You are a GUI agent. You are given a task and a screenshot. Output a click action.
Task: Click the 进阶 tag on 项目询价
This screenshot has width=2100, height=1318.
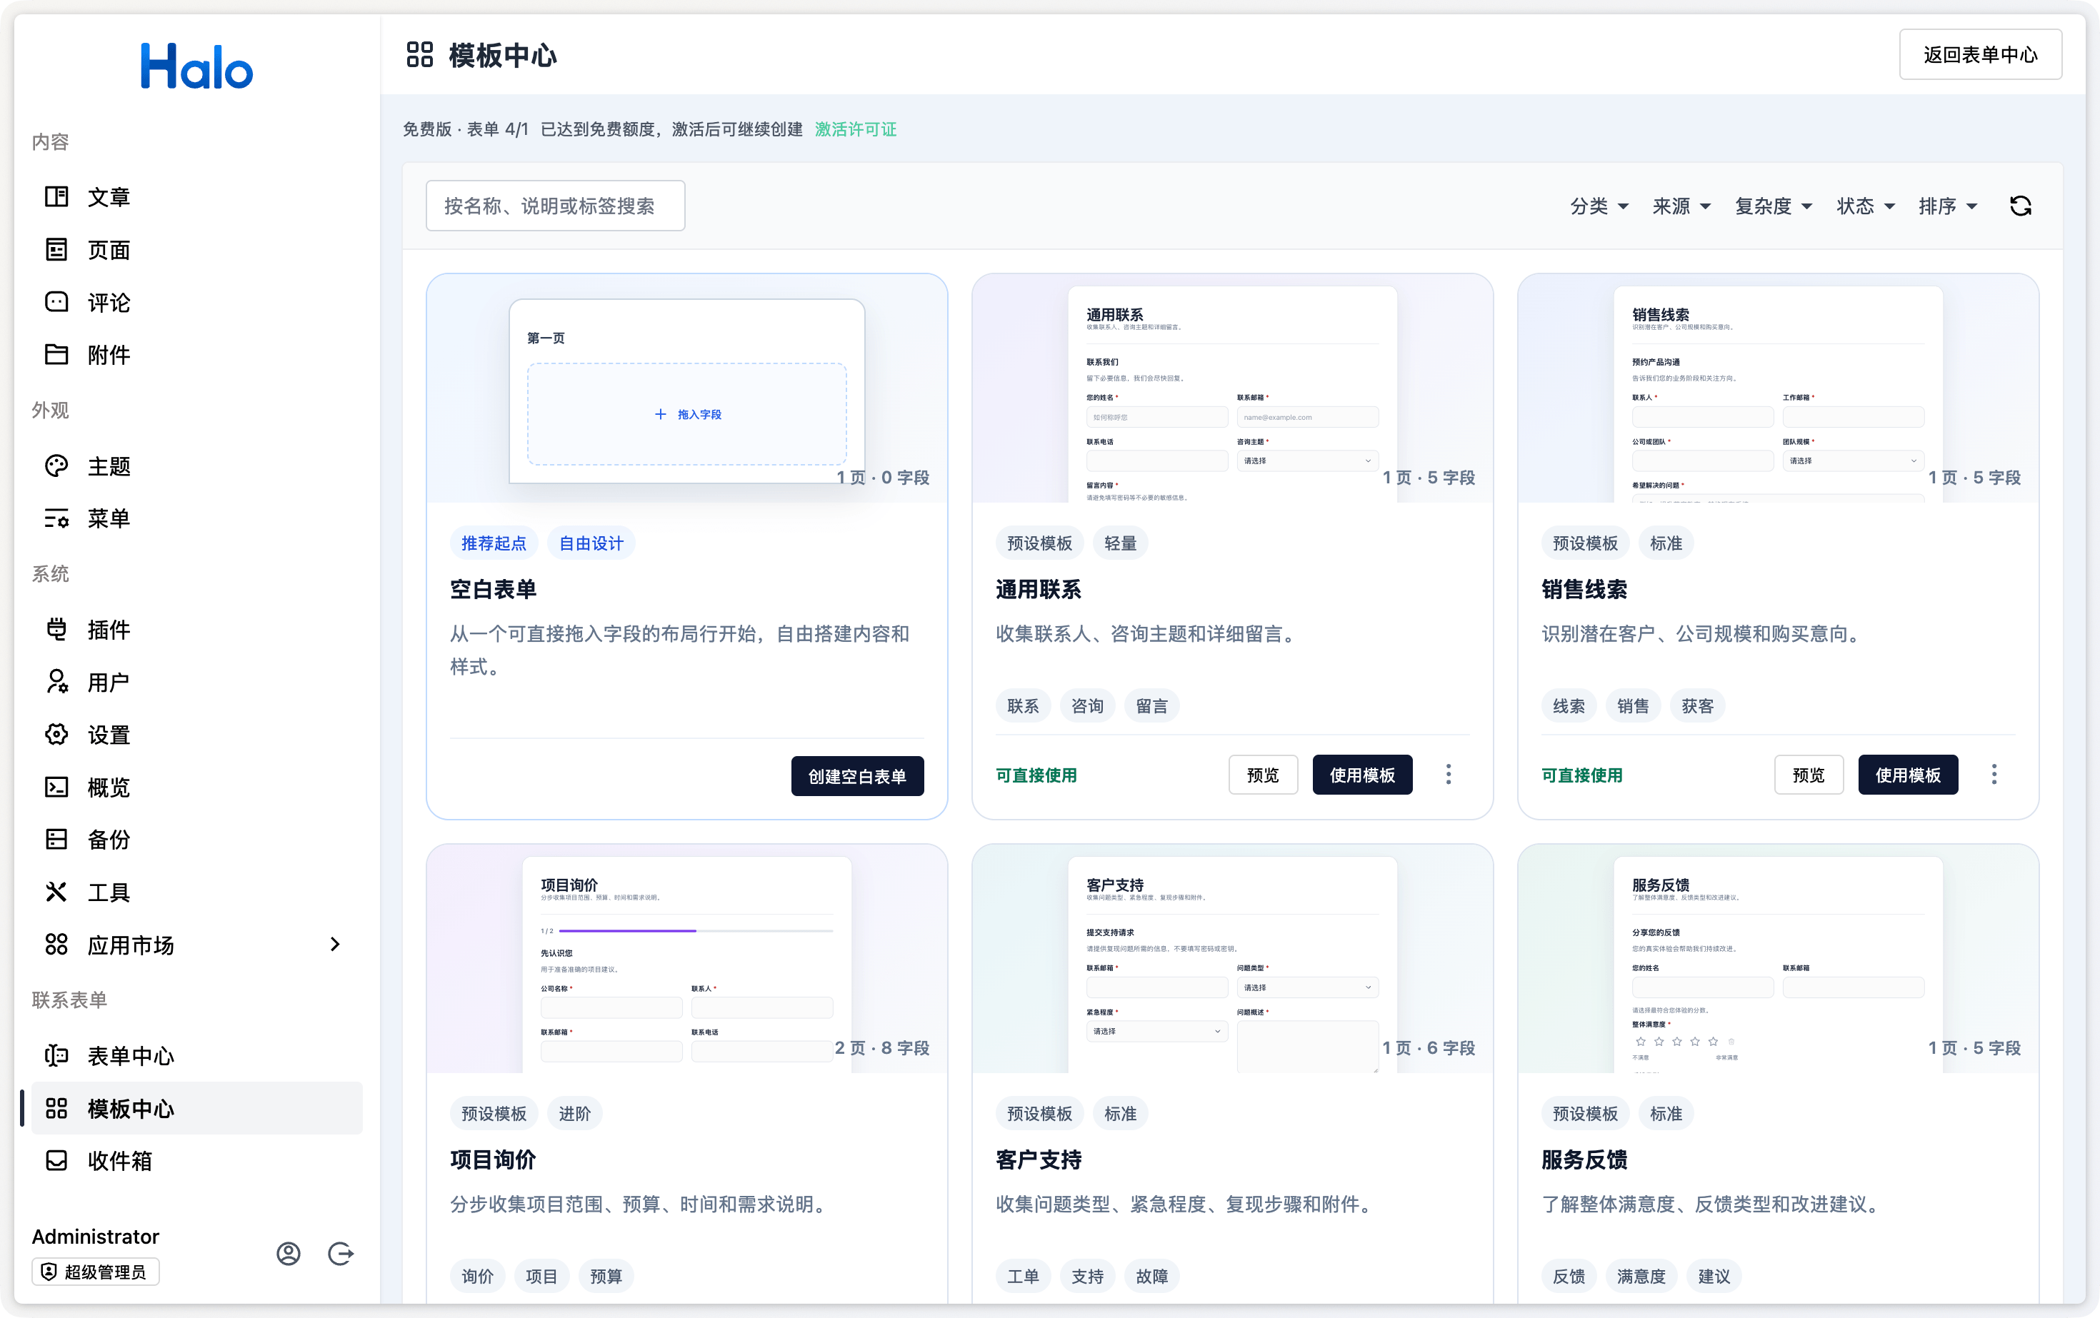tap(575, 1114)
